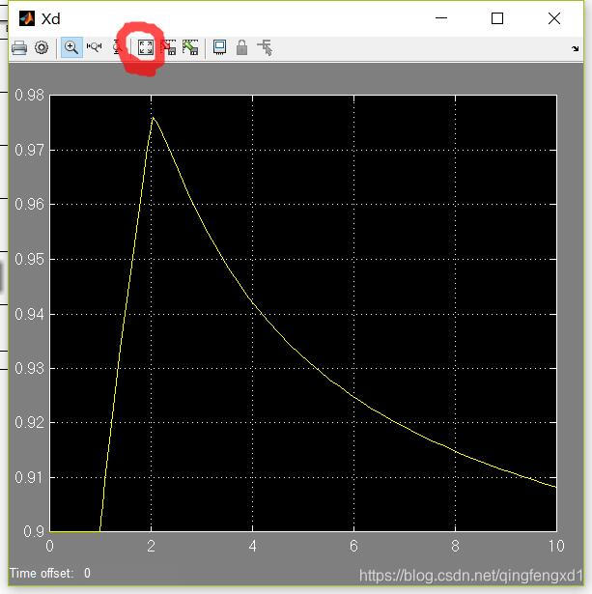Click the Print icon in scope toolbar
Screen dimensions: 592x594
click(x=19, y=48)
